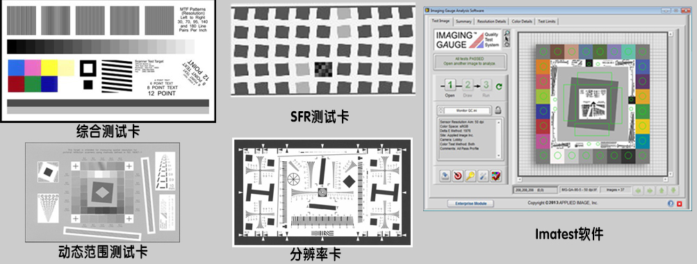Select the magnifier zoom tool icon
This screenshot has height=264, width=697.
pos(507,33)
